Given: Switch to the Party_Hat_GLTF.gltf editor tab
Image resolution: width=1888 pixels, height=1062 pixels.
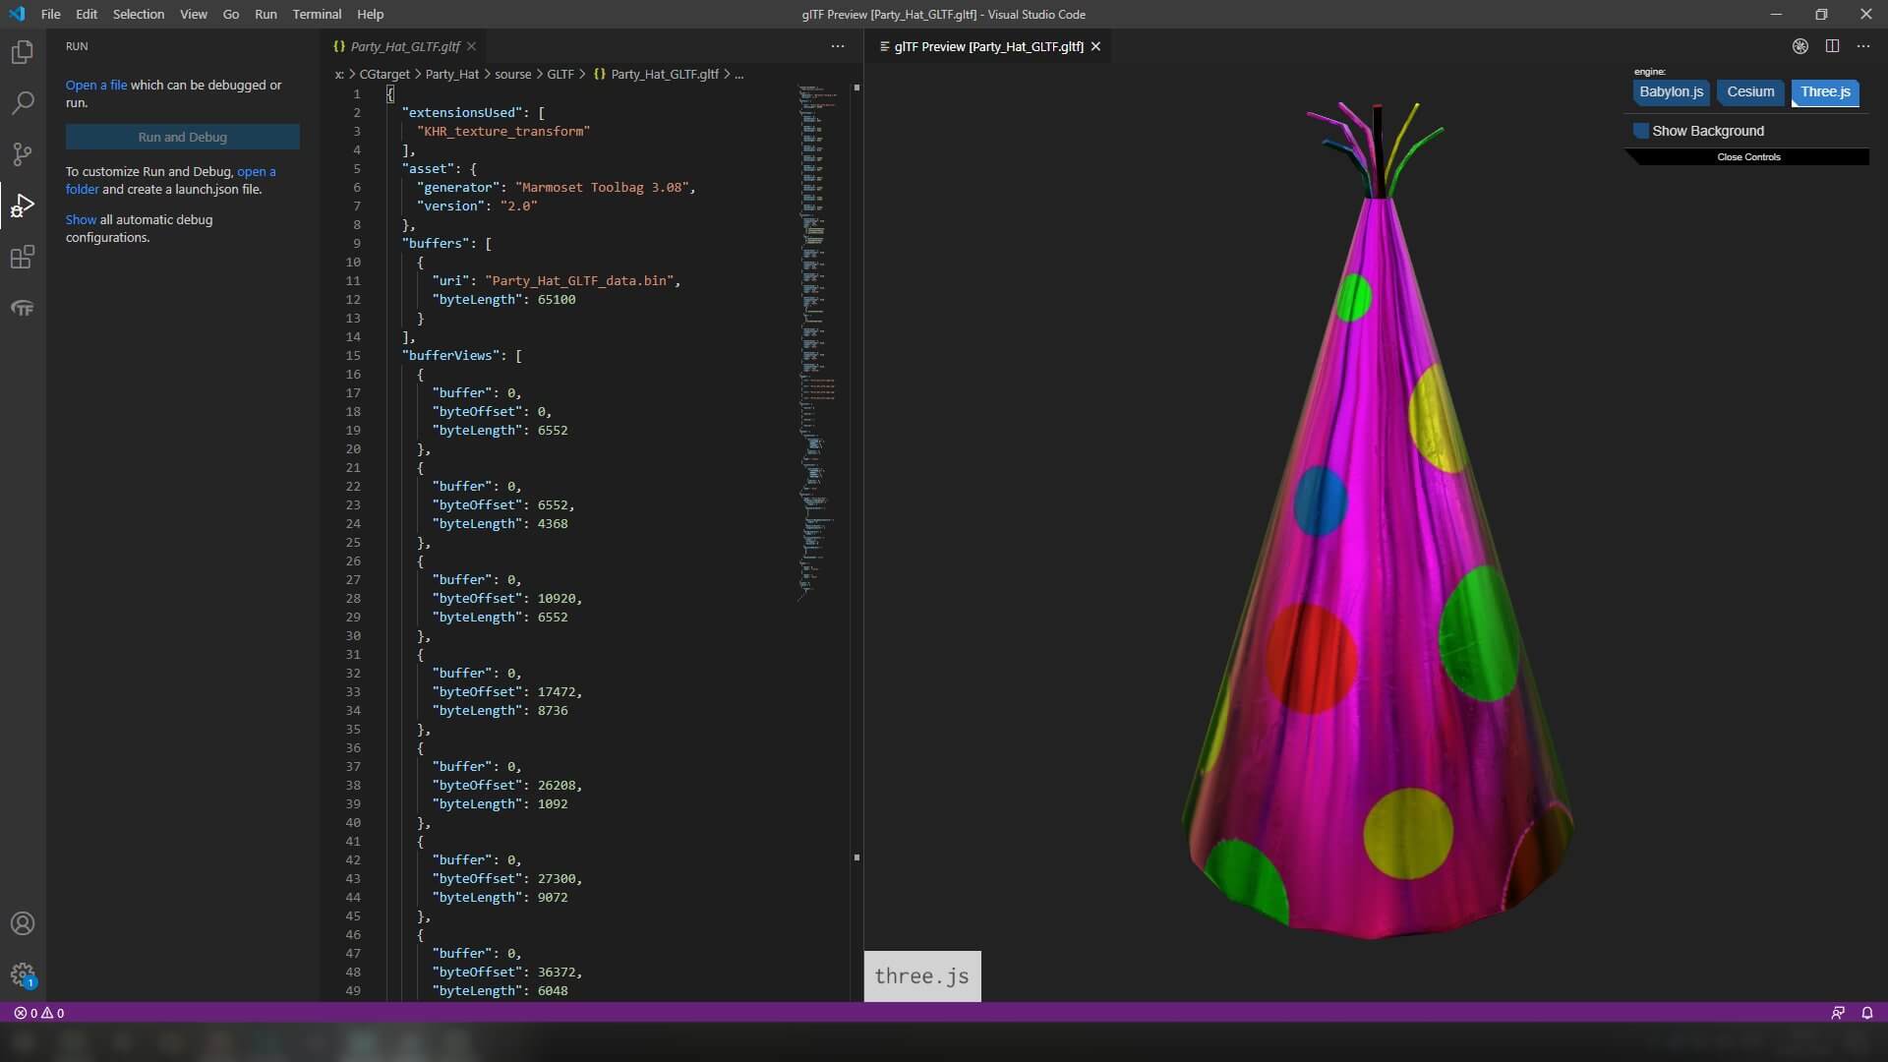Looking at the screenshot, I should point(404,46).
